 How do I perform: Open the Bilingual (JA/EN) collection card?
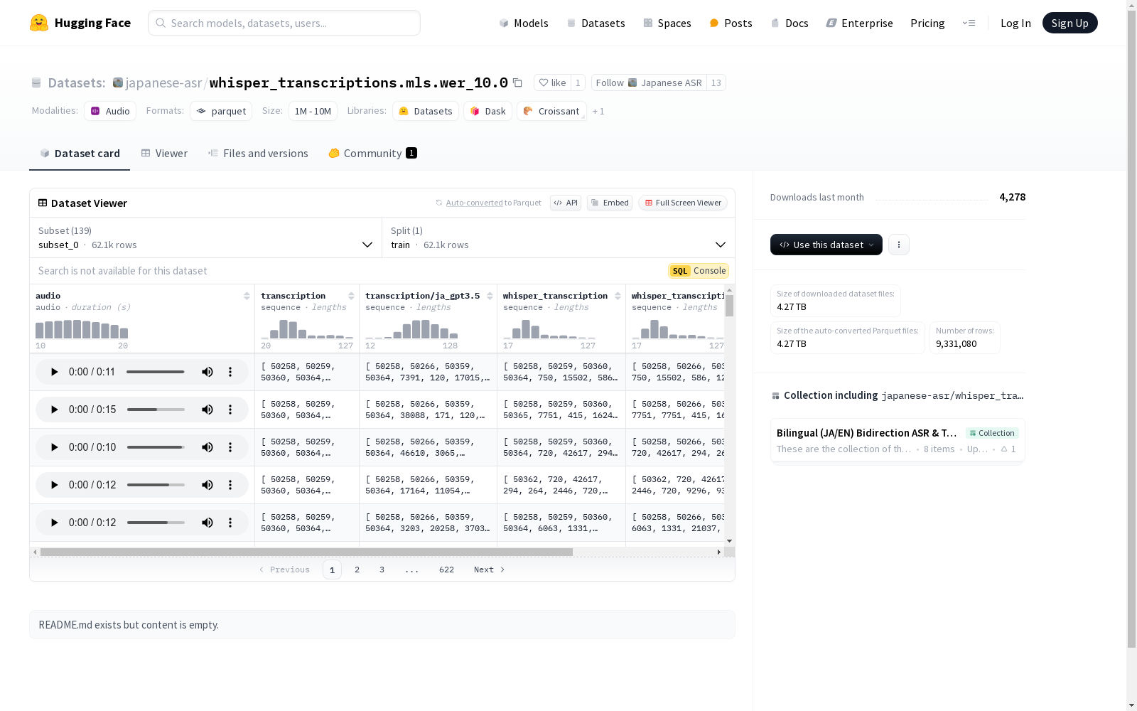(898, 440)
